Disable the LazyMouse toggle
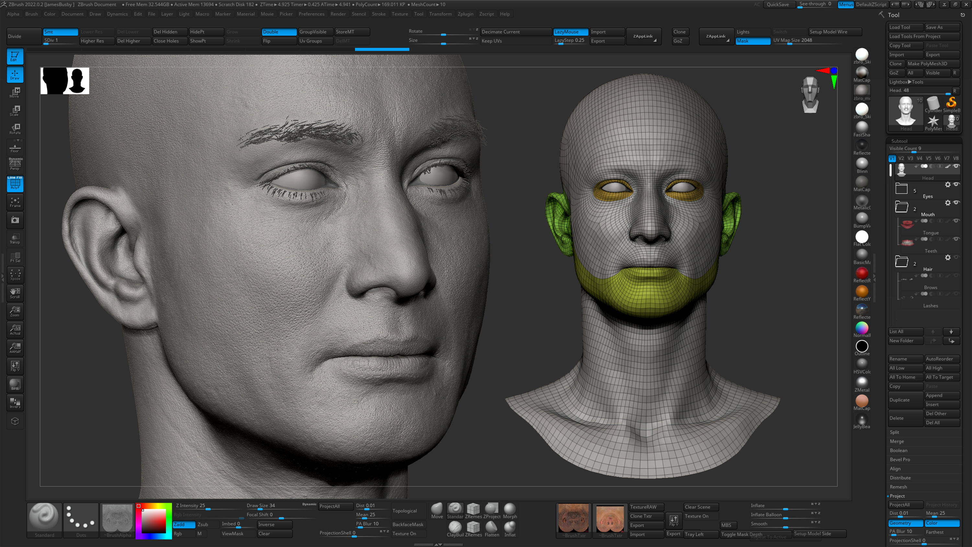 [570, 32]
